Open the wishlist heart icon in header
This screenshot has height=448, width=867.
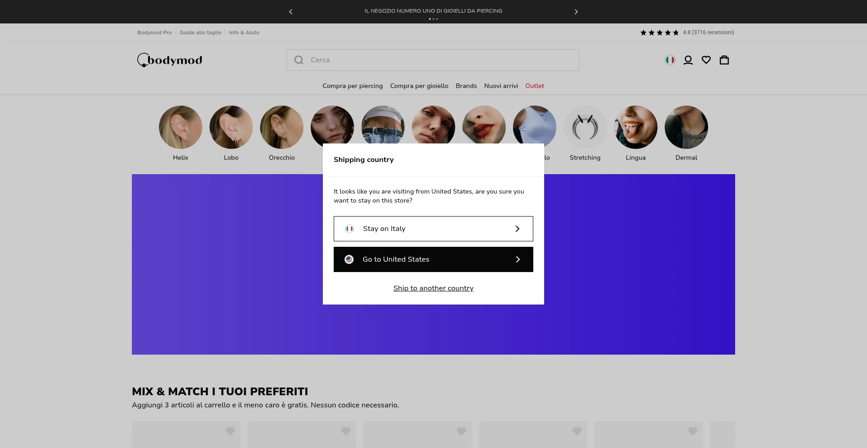point(706,60)
